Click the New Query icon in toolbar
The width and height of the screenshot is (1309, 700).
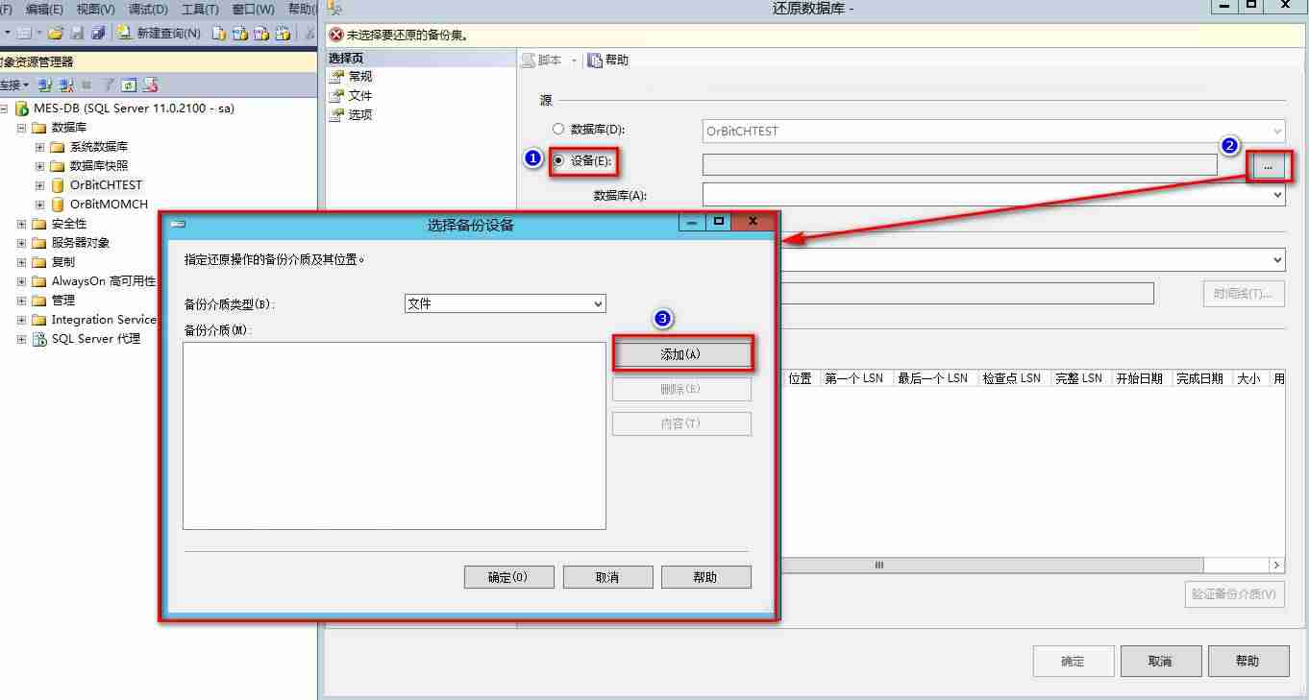tap(125, 33)
